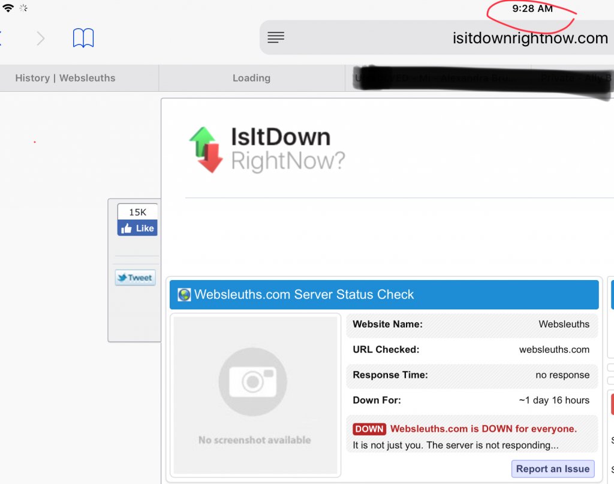
Task: Tap the forward navigation chevron
Action: tap(40, 39)
